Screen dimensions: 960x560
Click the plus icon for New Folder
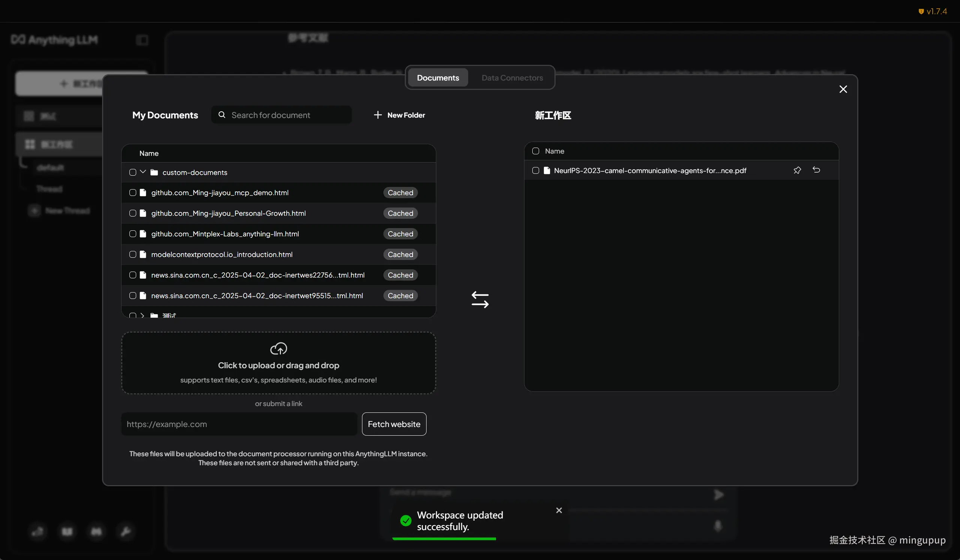377,115
